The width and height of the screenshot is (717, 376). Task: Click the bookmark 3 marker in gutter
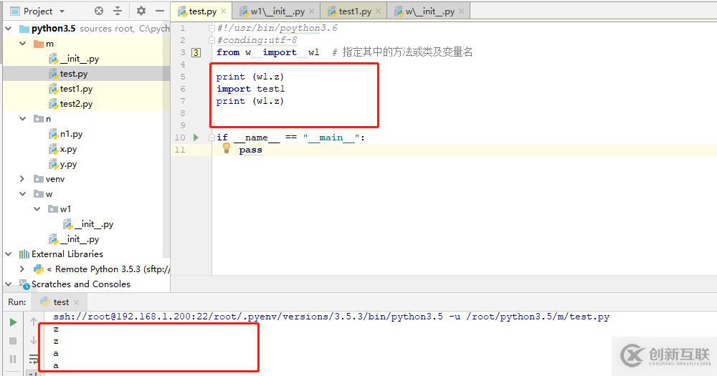click(196, 52)
